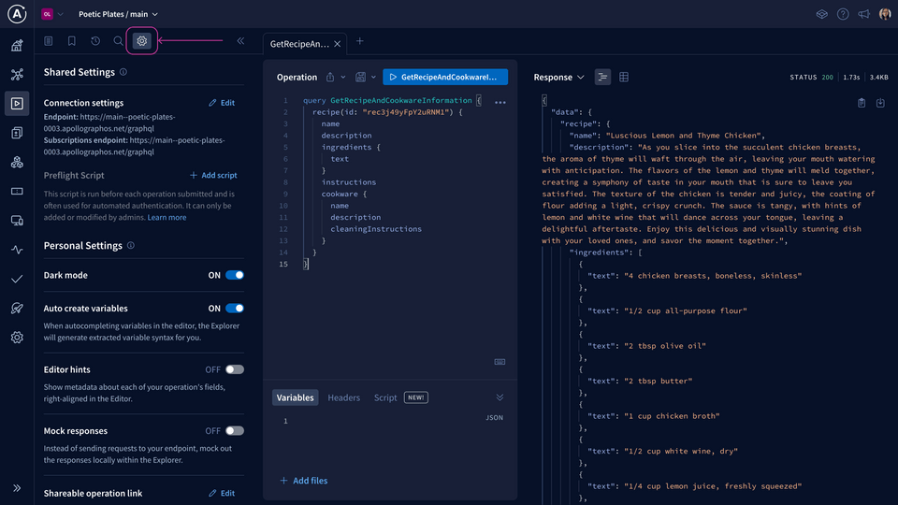This screenshot has width=898, height=505.
Task: Add files to the operation
Action: (303, 481)
